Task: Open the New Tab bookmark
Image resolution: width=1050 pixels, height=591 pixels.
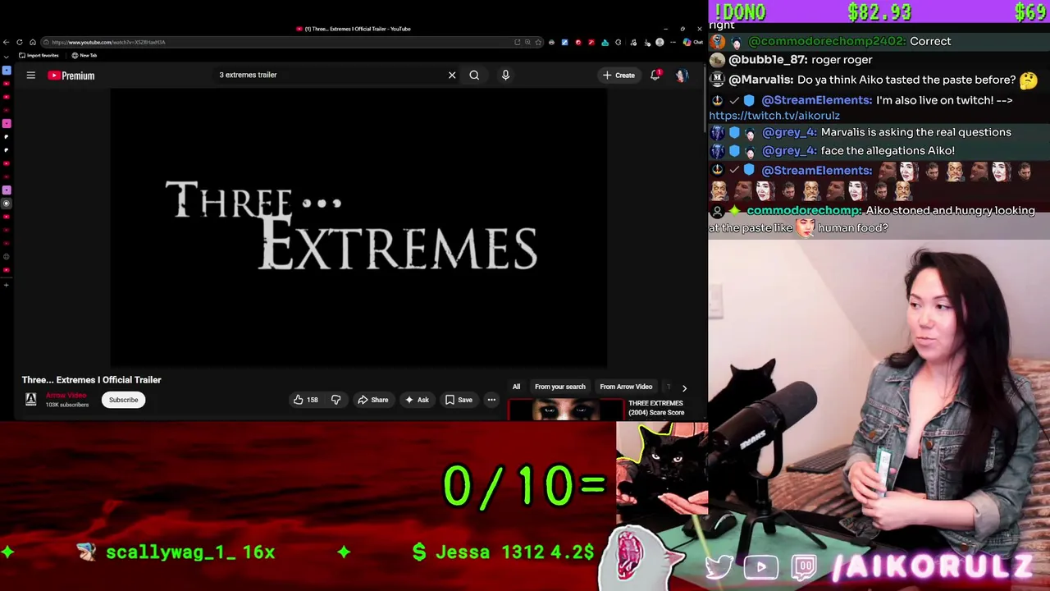Action: pos(84,55)
